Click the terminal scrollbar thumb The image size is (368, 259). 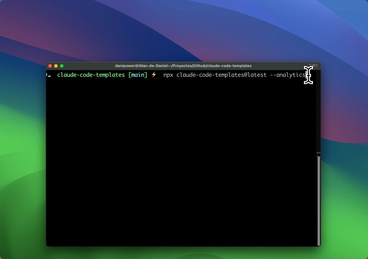[318, 201]
